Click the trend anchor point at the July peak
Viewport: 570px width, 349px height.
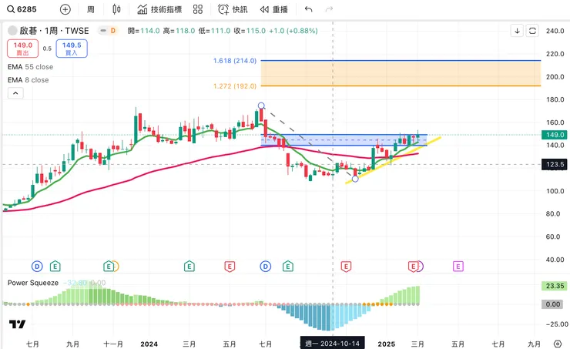pos(261,106)
